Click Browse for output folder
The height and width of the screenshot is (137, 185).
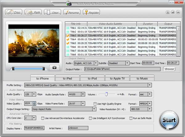pos(169,69)
